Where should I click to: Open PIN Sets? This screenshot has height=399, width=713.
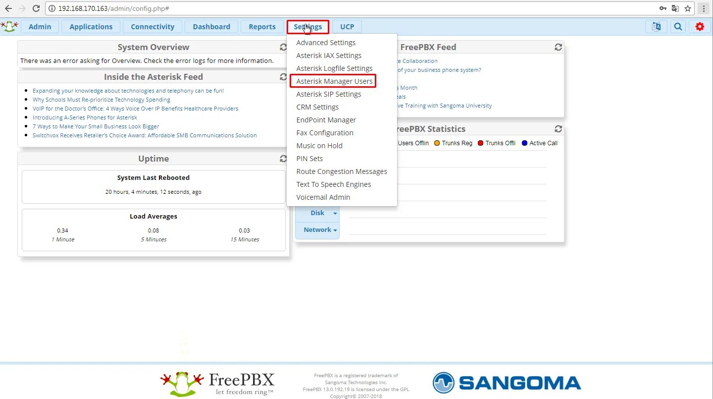tap(309, 159)
